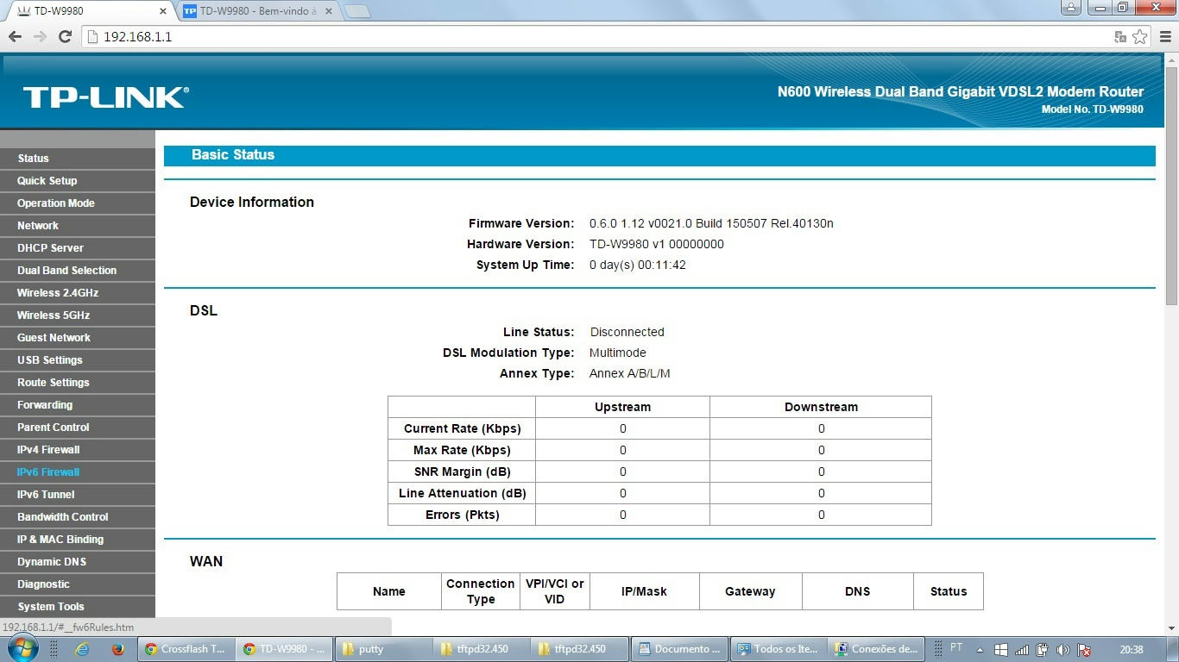The height and width of the screenshot is (662, 1179).
Task: Click the Line Status Disconnected value
Action: click(627, 332)
